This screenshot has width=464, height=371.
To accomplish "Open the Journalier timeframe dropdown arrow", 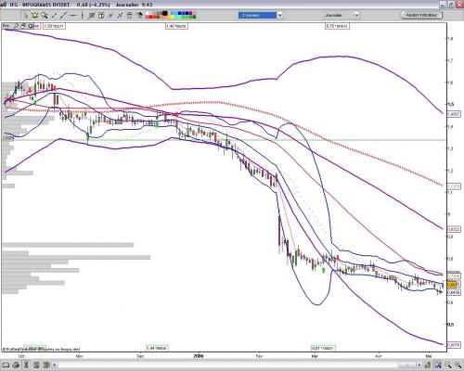I will (x=356, y=15).
